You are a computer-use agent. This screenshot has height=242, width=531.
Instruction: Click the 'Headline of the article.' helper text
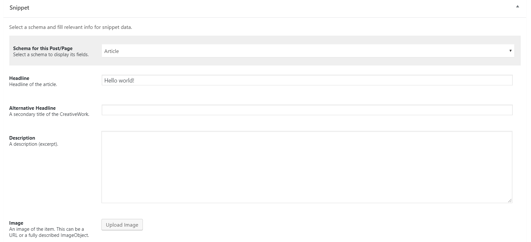coord(33,84)
